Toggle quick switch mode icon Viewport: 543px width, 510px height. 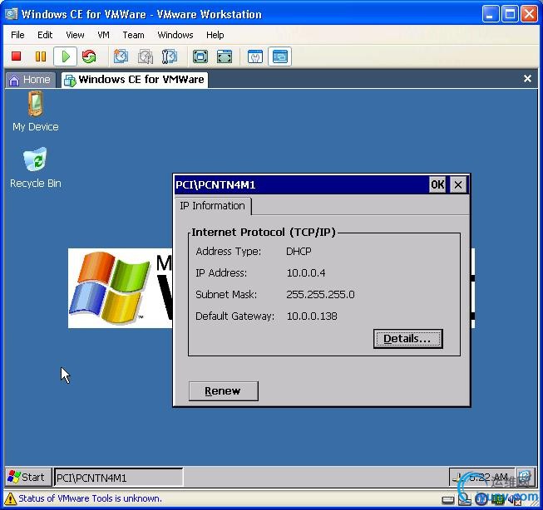[225, 56]
